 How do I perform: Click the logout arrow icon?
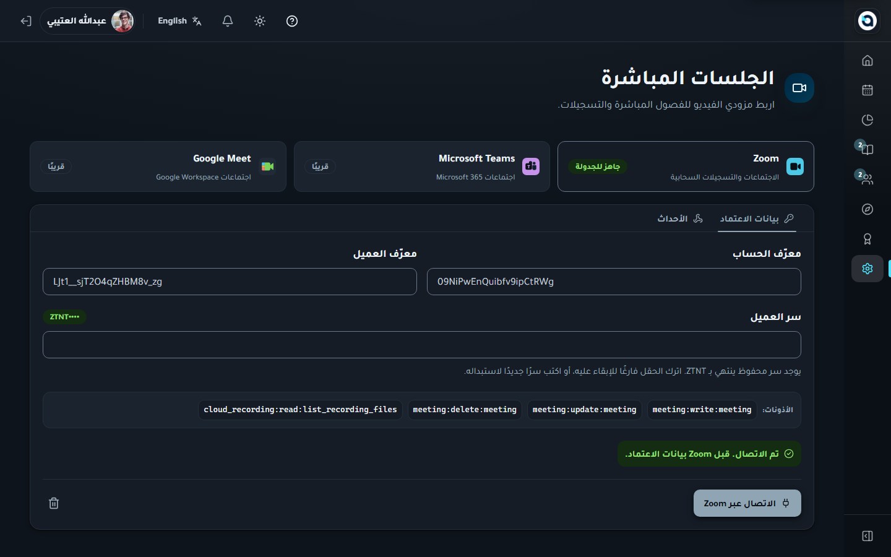point(25,21)
